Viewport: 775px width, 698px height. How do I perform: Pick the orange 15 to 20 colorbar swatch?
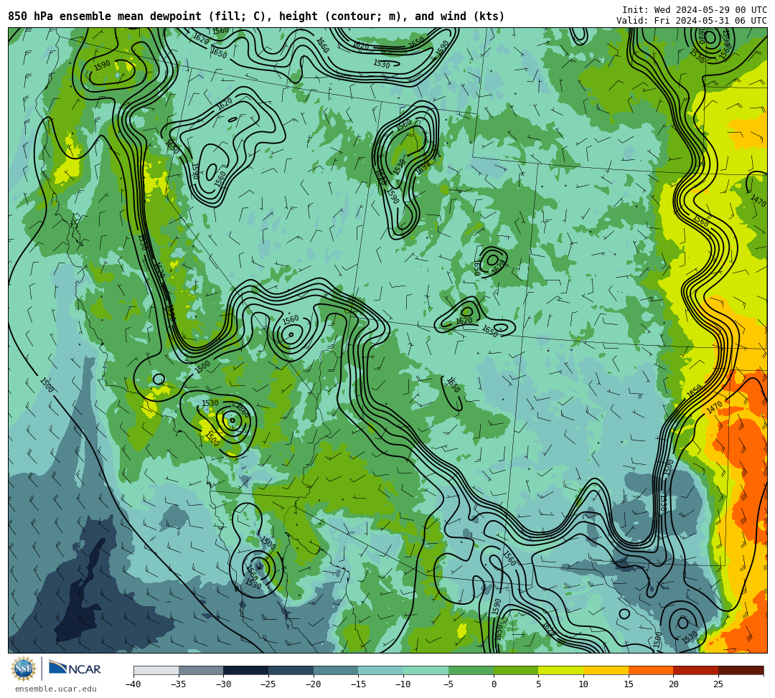651,671
